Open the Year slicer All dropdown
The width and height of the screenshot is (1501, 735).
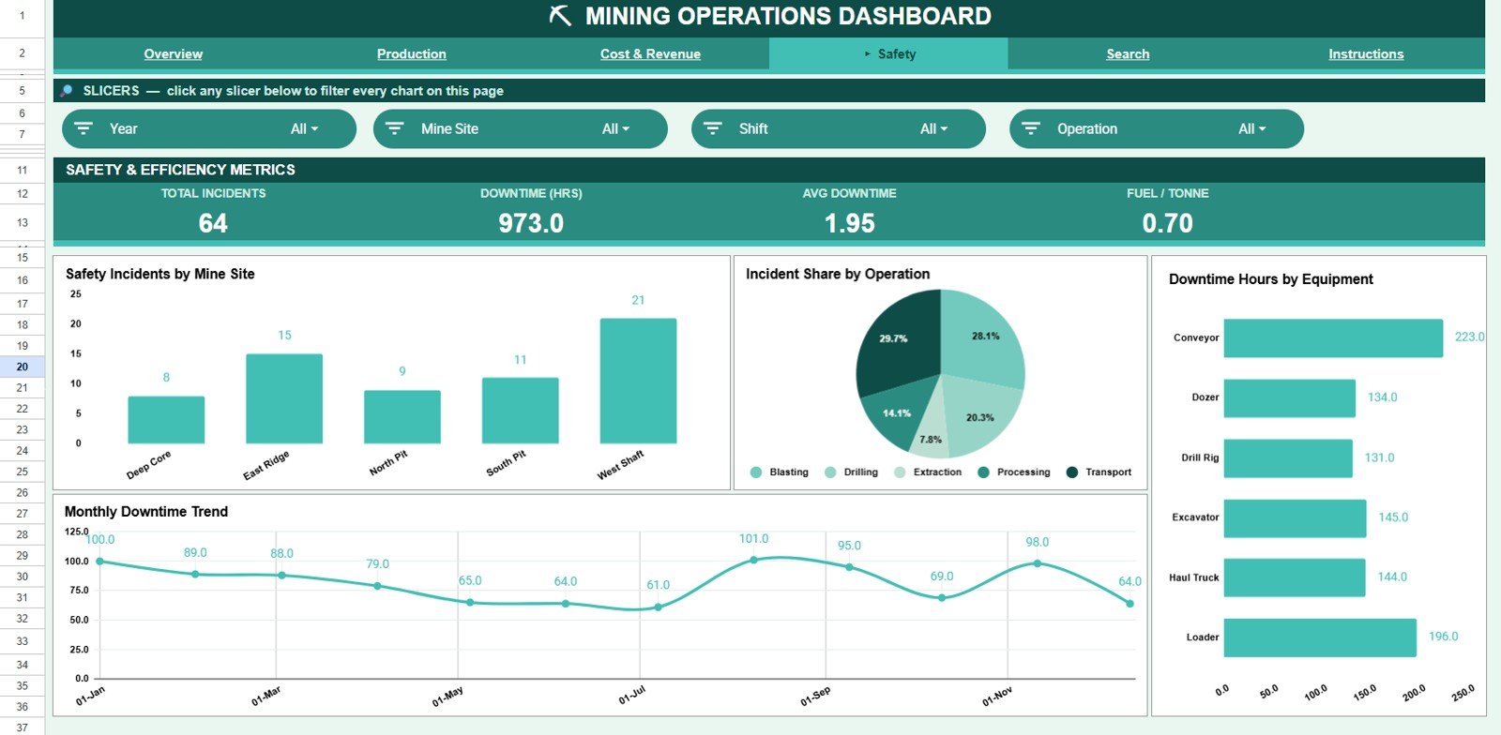305,129
